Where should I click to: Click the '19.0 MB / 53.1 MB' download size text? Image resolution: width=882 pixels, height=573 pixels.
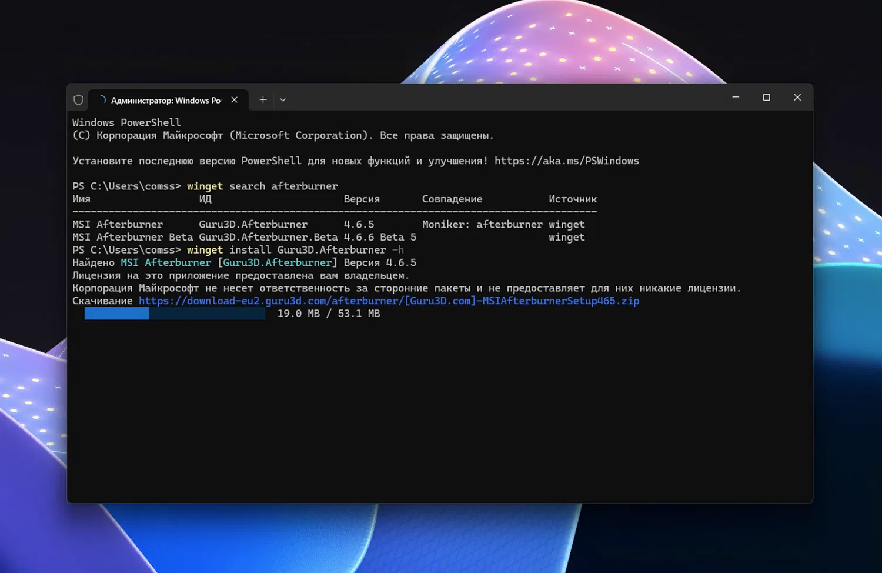pos(329,314)
